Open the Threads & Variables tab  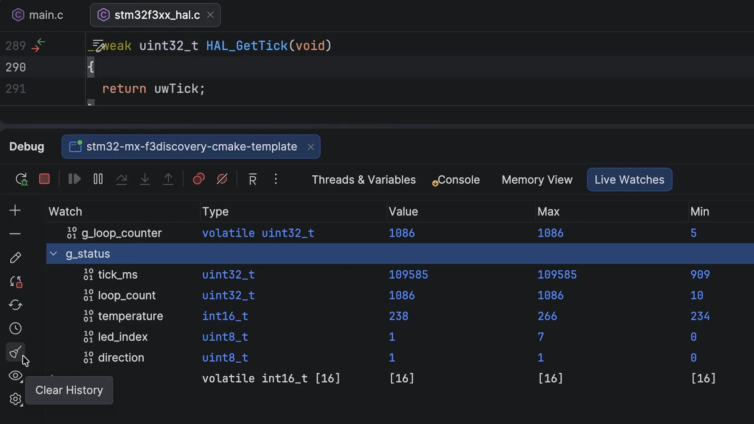pyautogui.click(x=364, y=180)
